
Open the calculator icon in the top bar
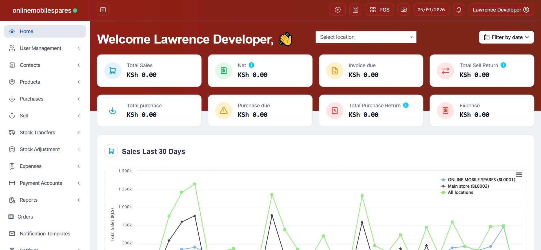(355, 10)
